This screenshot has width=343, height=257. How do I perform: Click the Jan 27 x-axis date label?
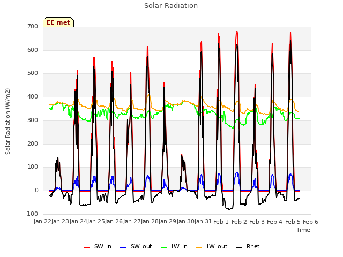132,222
